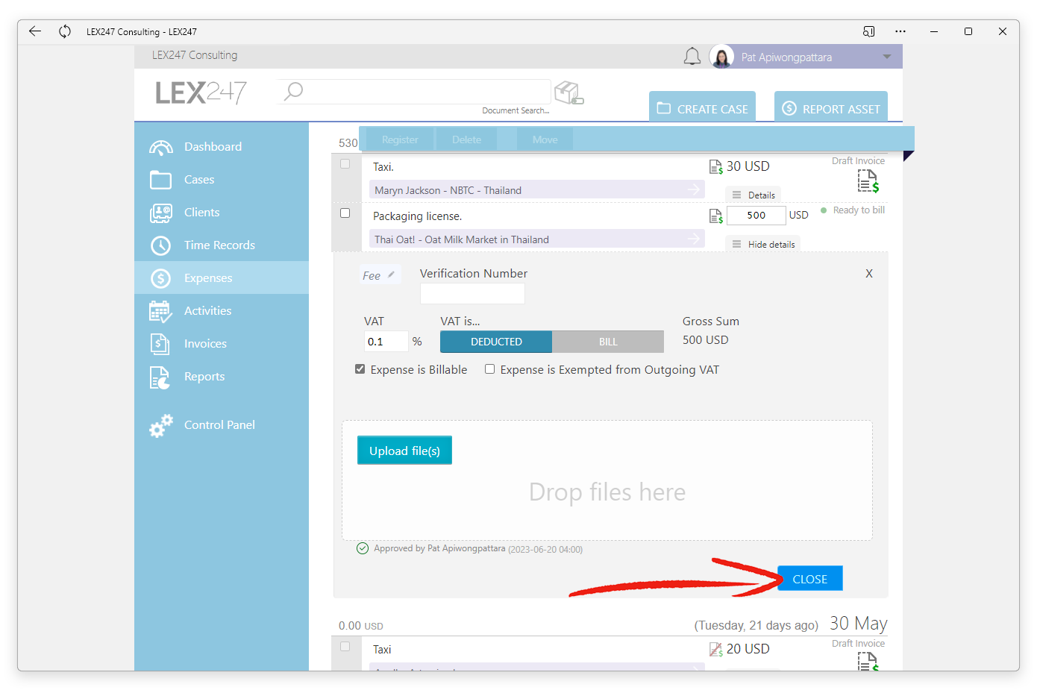Open the notifications bell
1037x690 pixels.
(x=692, y=57)
